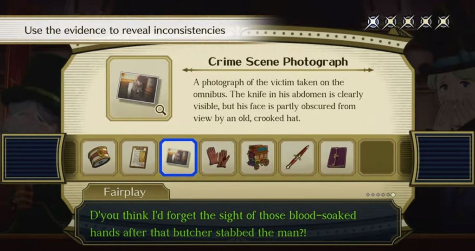This screenshot has width=475, height=251.
Task: Open the large Crime Scene Photograph preview
Action: coord(139,88)
